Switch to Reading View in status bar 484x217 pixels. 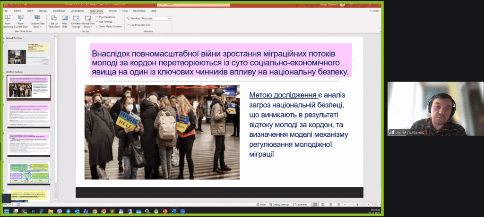click(330, 204)
